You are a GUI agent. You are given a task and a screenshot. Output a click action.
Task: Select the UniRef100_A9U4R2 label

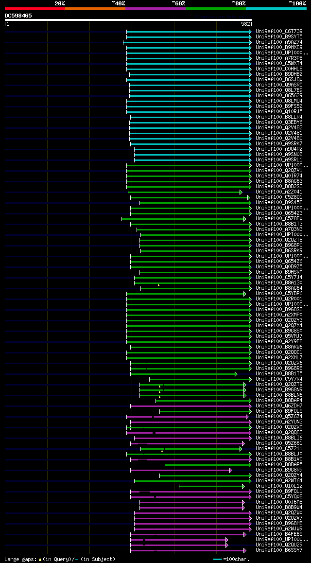279,149
